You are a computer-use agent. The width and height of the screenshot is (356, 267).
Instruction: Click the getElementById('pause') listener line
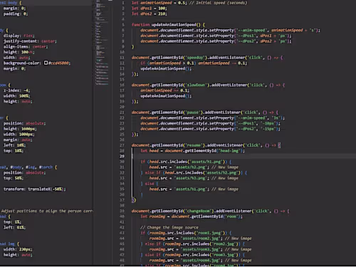coord(205,112)
